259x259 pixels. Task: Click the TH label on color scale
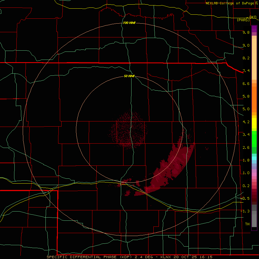coord(247,224)
